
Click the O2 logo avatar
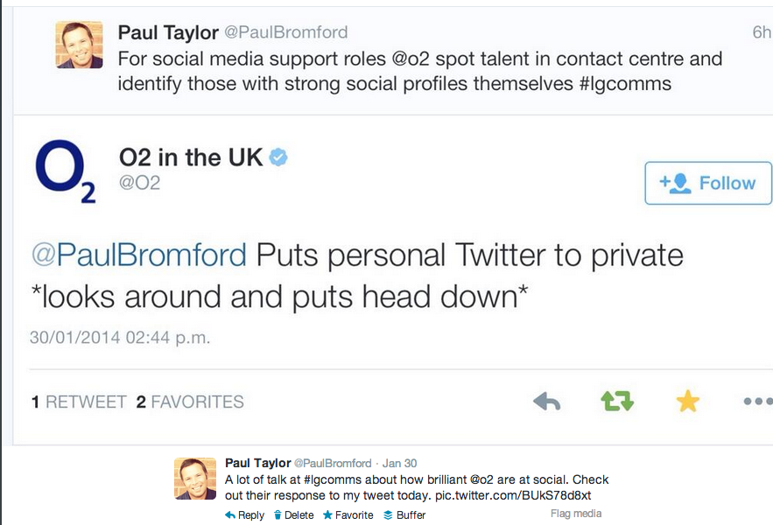pyautogui.click(x=66, y=173)
